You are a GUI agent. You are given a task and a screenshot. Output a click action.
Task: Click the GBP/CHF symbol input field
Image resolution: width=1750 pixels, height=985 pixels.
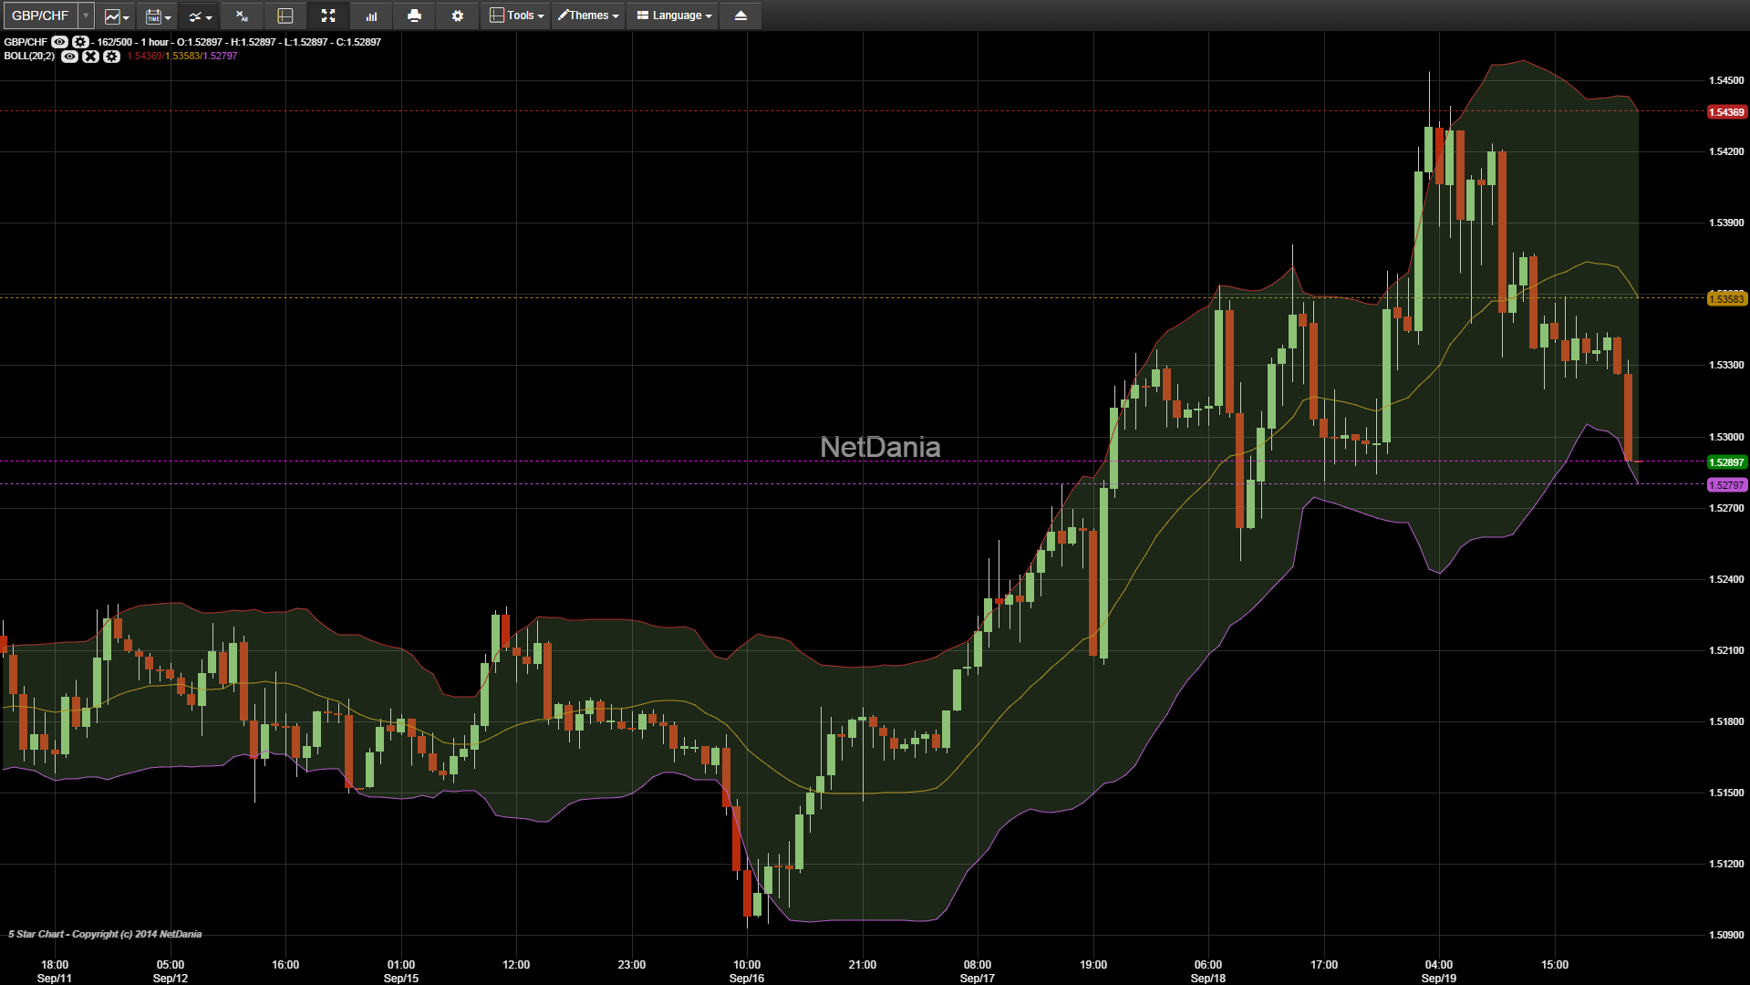(40, 16)
